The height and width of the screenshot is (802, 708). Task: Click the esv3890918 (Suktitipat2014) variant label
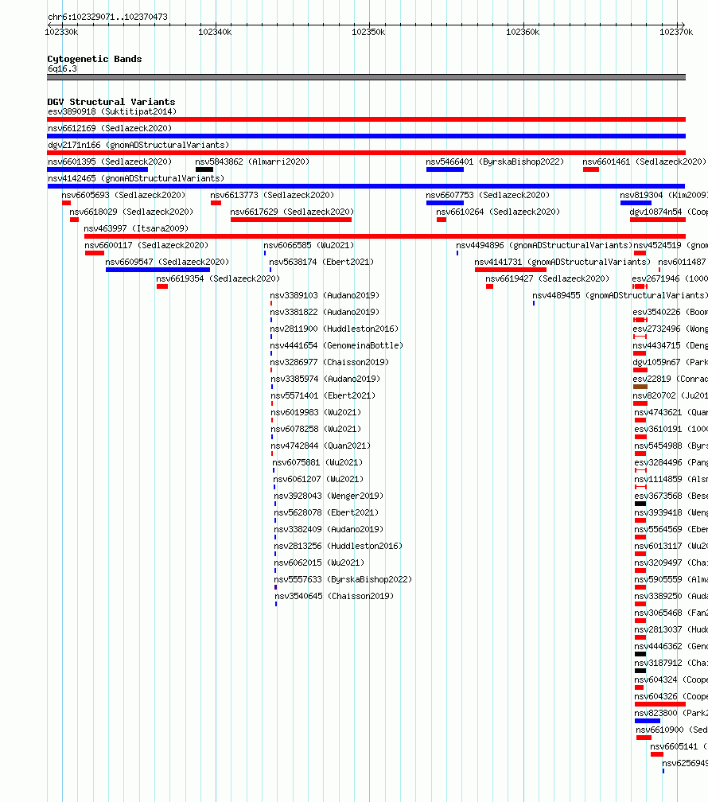point(112,111)
